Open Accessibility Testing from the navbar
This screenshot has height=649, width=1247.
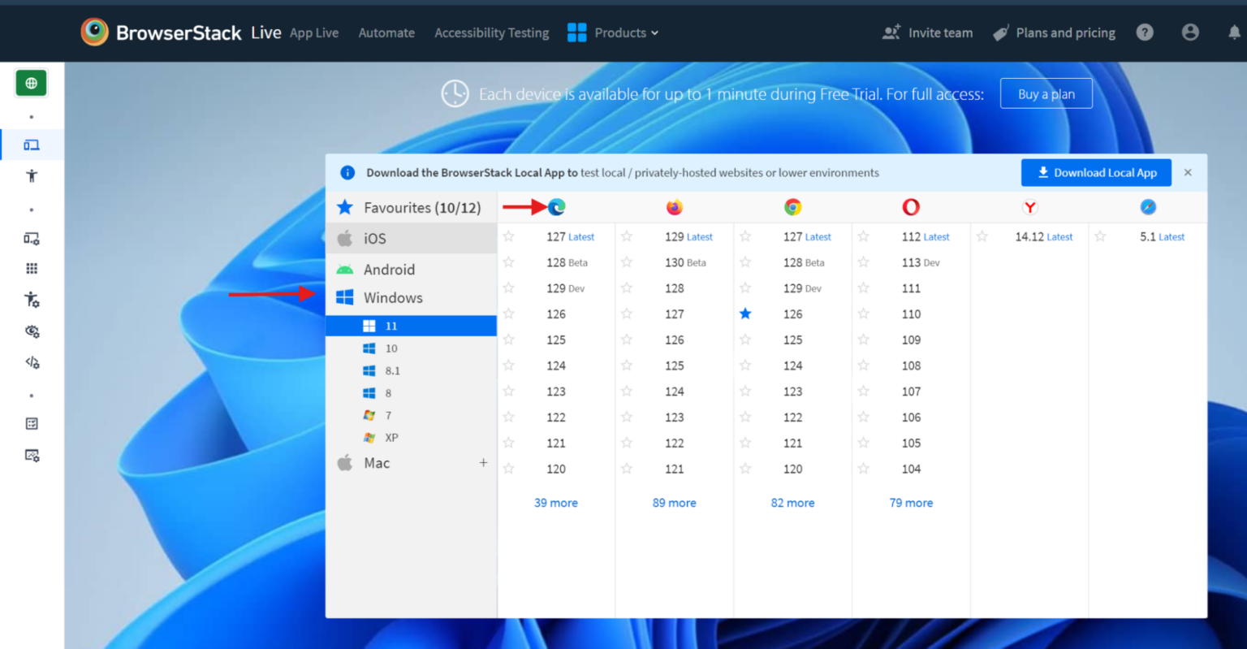click(491, 32)
